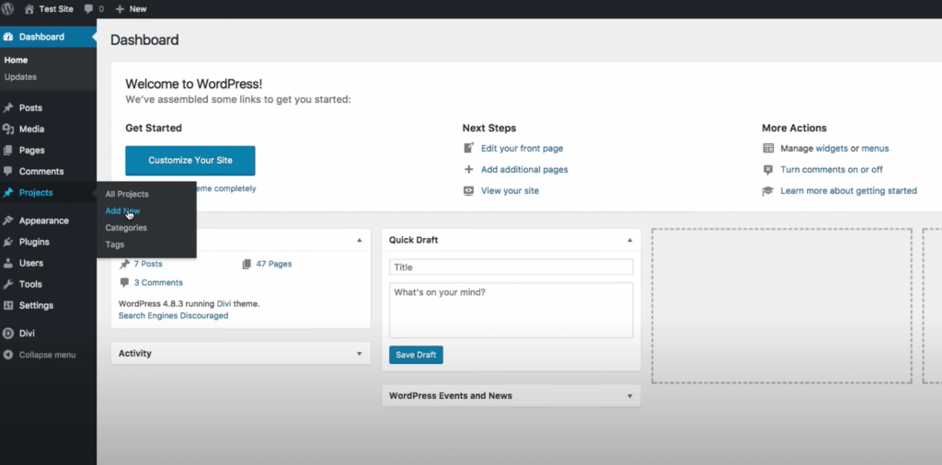
Task: Collapse the Quick Draft panel
Action: pos(629,240)
